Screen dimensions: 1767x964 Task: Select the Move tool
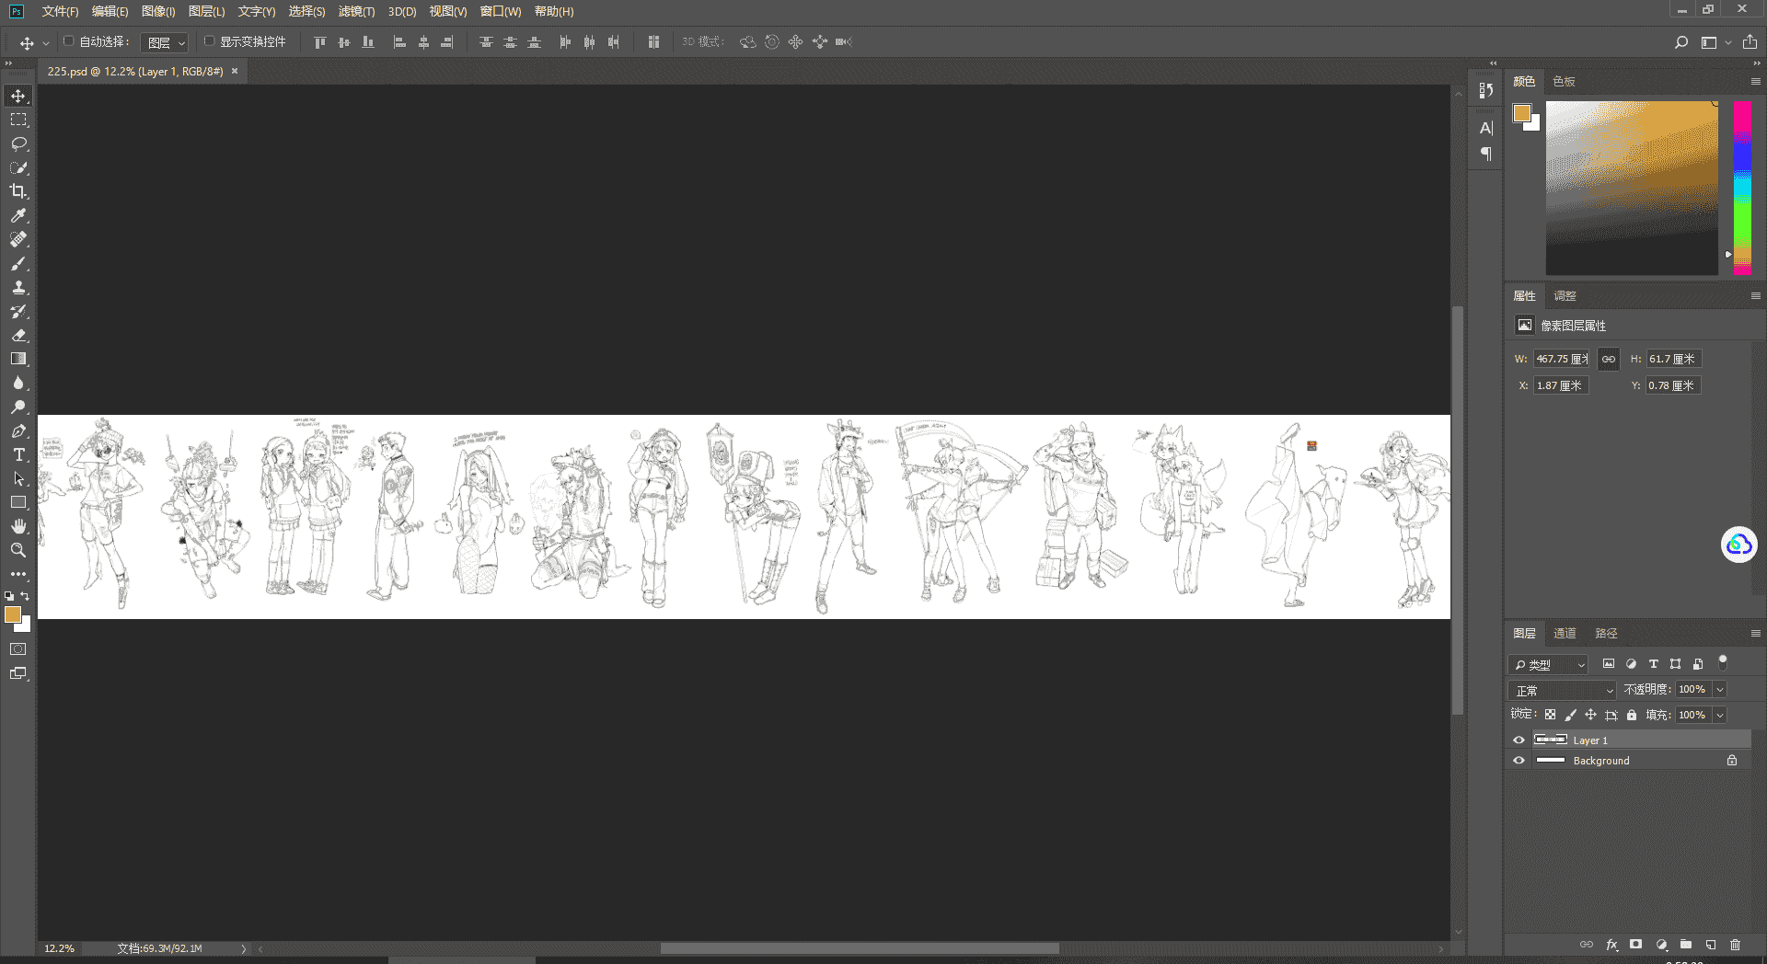click(x=18, y=96)
